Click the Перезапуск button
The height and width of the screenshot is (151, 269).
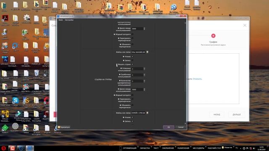[x=64, y=127]
